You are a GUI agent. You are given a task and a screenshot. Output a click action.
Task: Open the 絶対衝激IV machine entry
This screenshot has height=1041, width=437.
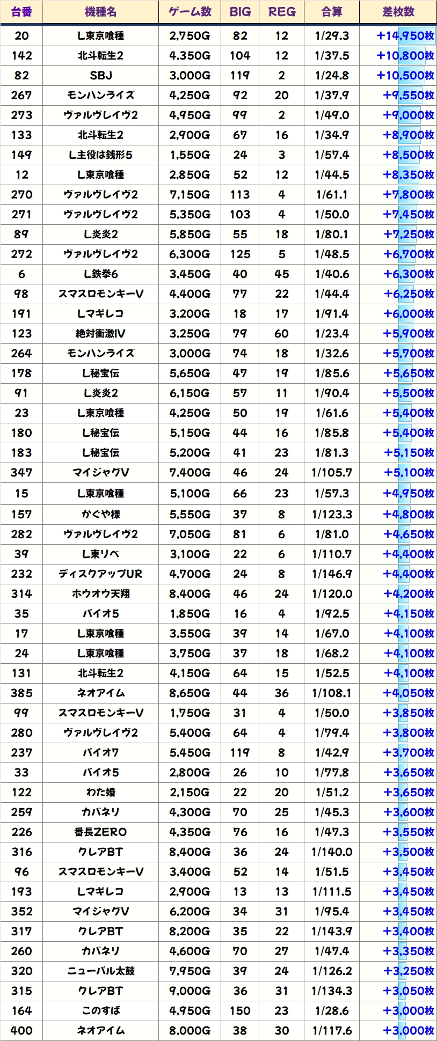100,334
